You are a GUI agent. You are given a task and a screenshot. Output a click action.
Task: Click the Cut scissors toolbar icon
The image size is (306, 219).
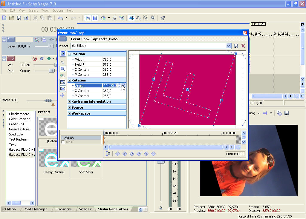(x=35, y=18)
